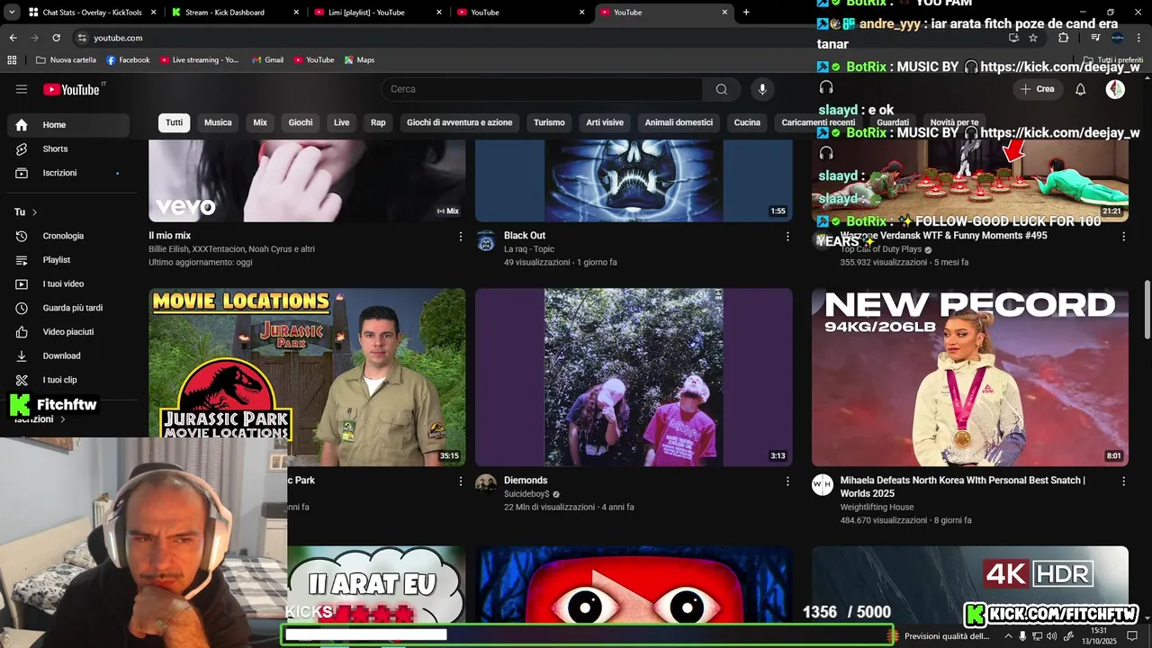This screenshot has width=1152, height=648.
Task: Click the page vertical scrollbar
Action: click(1147, 310)
